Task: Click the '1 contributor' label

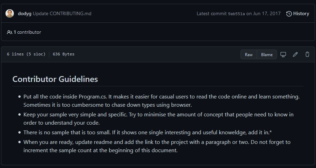Action: point(27,32)
